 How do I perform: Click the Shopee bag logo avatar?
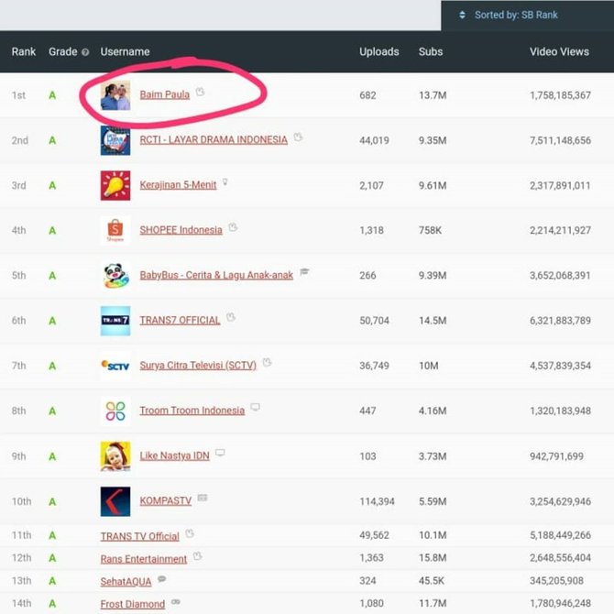click(x=115, y=231)
